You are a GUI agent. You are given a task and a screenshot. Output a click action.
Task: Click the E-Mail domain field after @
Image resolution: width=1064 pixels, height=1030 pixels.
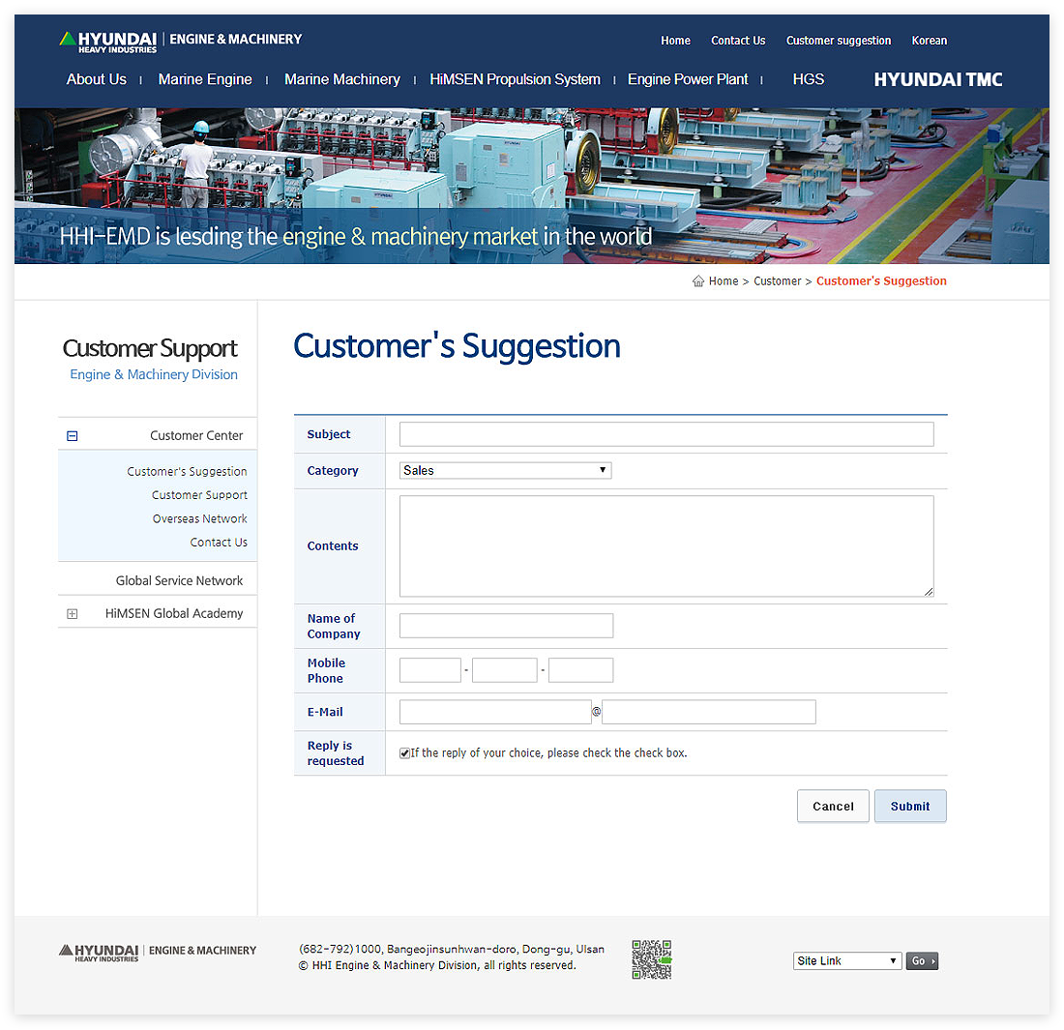pos(708,712)
